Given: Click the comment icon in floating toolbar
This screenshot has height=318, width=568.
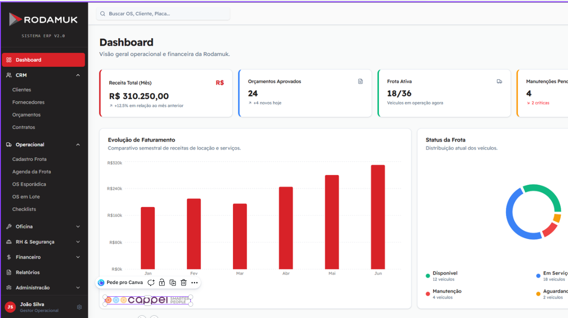Looking at the screenshot, I should [x=151, y=283].
